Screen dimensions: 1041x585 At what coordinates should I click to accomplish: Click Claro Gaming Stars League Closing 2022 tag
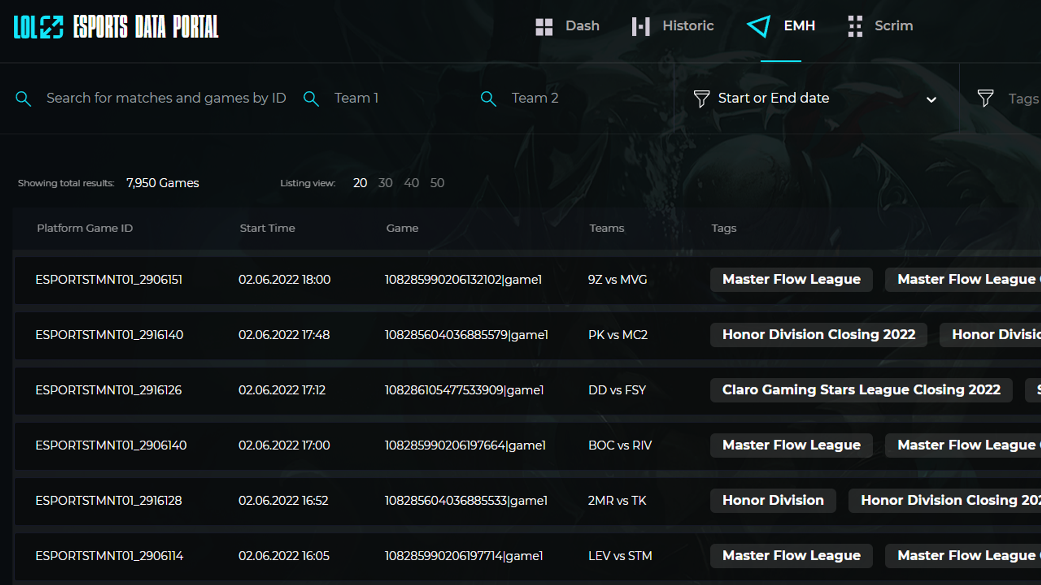(861, 390)
